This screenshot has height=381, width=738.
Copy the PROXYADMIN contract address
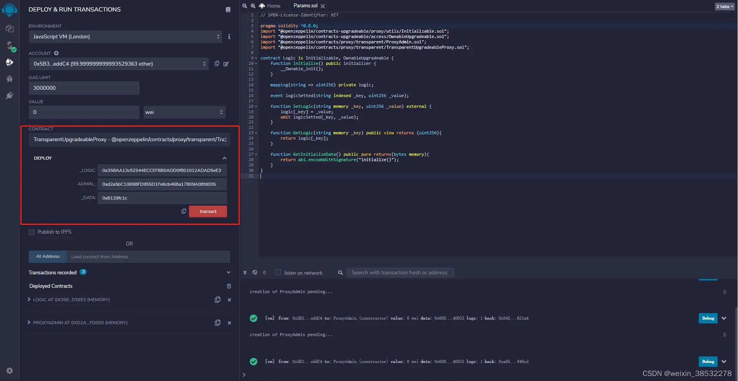click(x=217, y=323)
